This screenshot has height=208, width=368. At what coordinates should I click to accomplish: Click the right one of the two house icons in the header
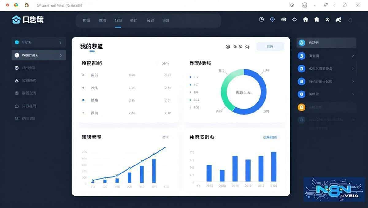[x=316, y=20]
